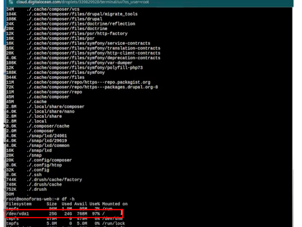
Task: Click the ./.composer/cache line
Action: (x=38, y=126)
